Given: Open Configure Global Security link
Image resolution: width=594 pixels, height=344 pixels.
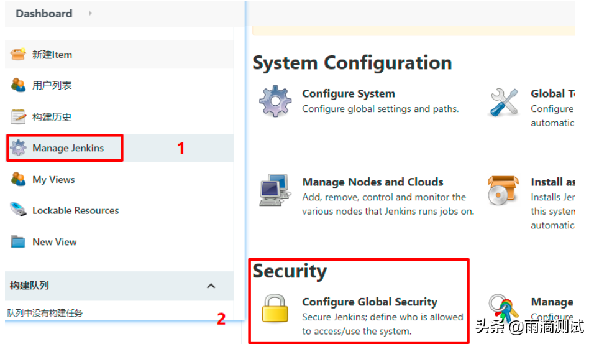Looking at the screenshot, I should point(370,302).
